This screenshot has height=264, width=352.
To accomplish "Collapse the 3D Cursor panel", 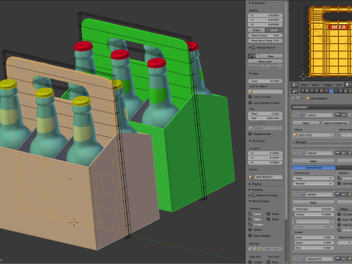I will (250, 141).
